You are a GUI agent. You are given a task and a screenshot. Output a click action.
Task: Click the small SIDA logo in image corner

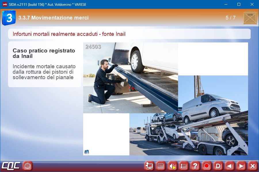pyautogui.click(x=87, y=152)
